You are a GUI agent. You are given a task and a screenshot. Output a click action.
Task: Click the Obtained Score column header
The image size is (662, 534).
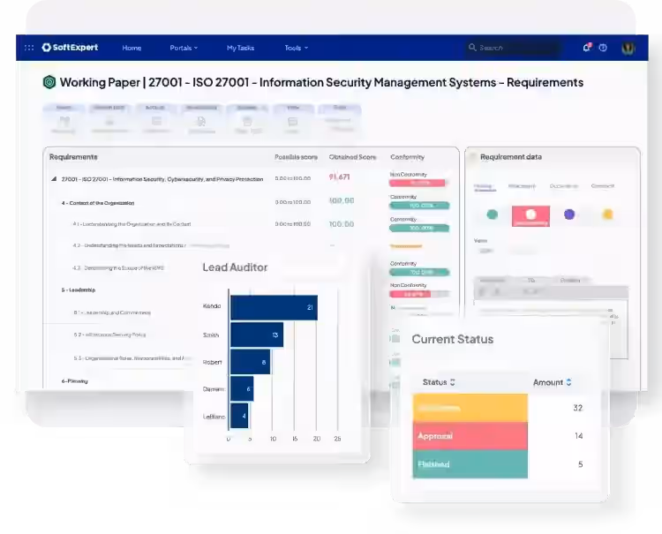[352, 157]
